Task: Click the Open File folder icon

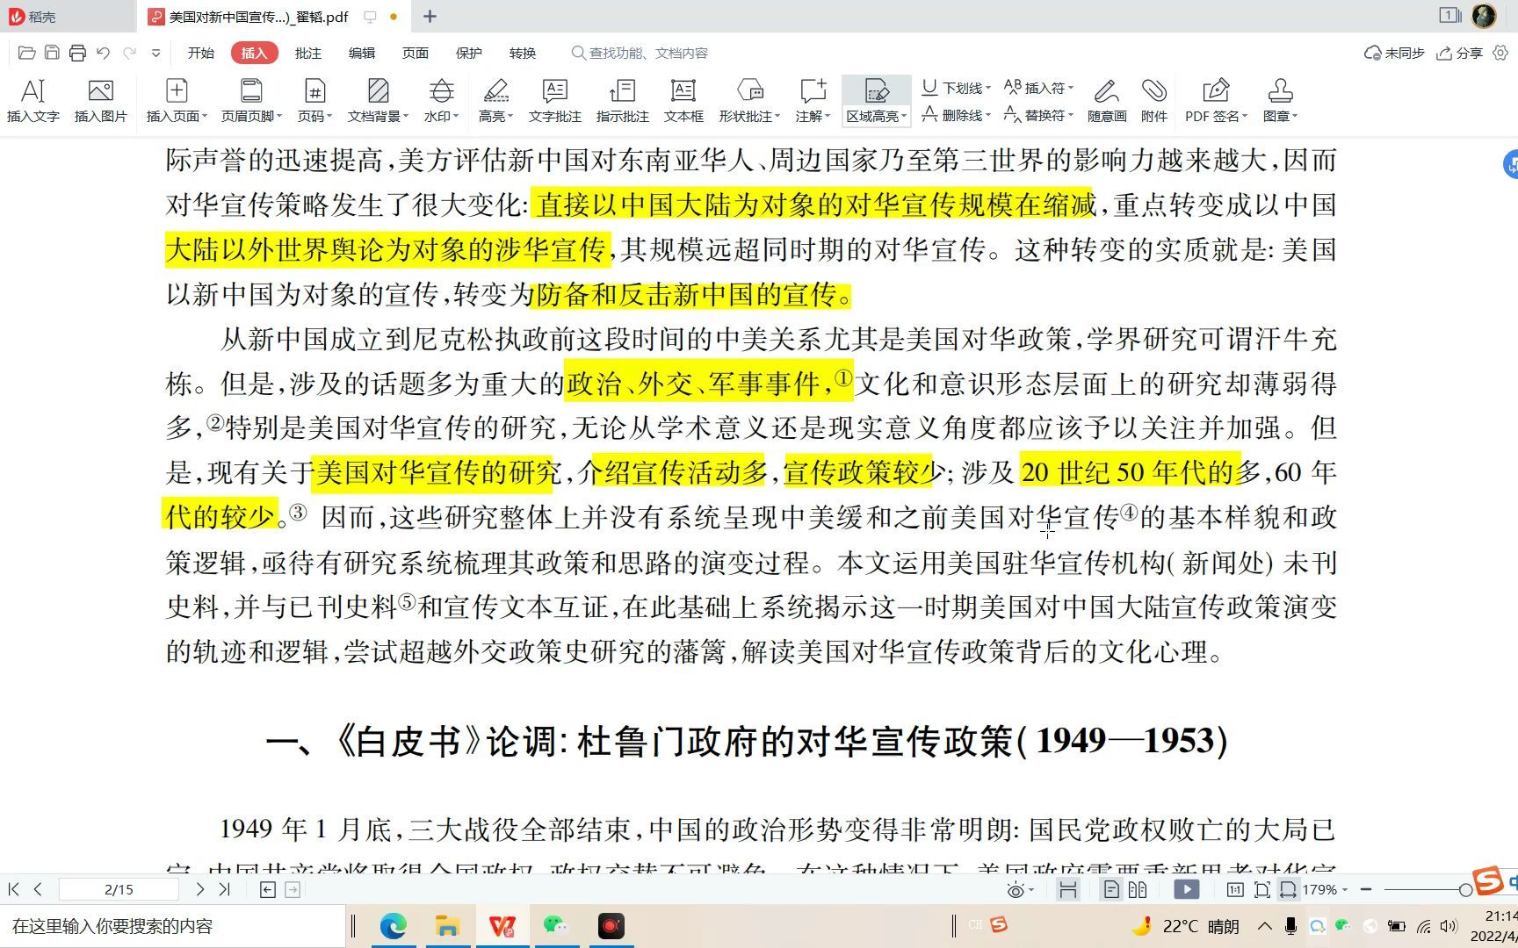Action: 26,53
